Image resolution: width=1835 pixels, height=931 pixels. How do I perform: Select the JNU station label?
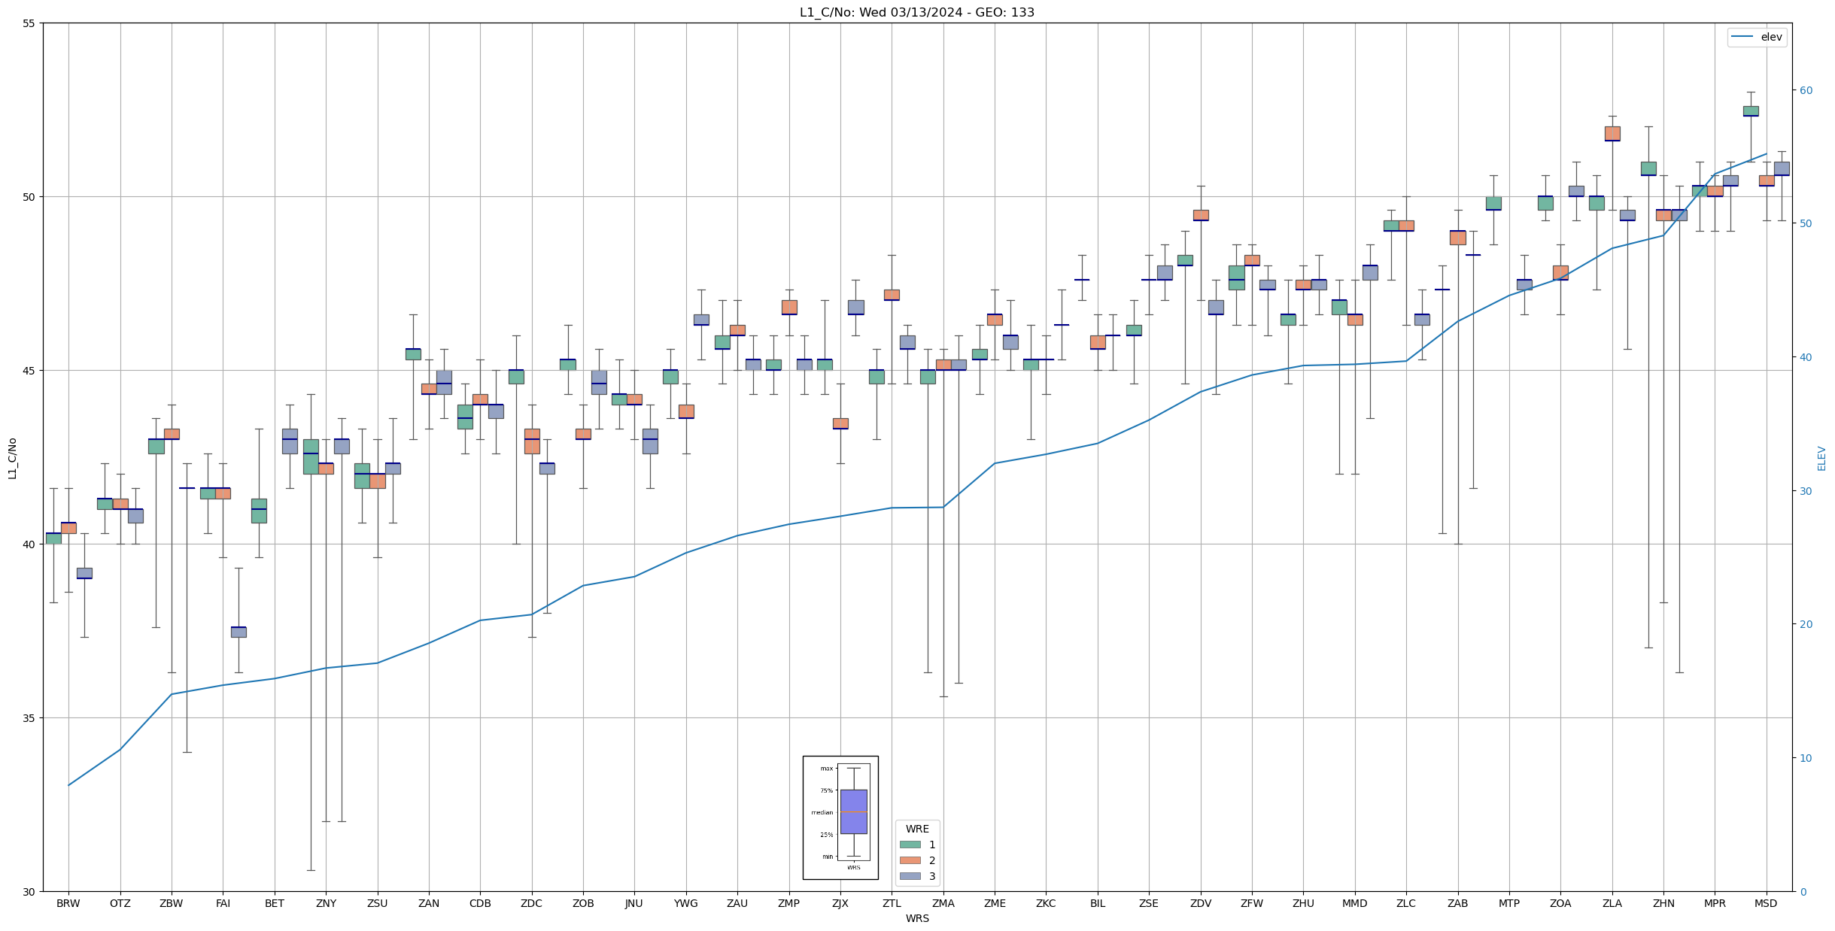tap(634, 904)
